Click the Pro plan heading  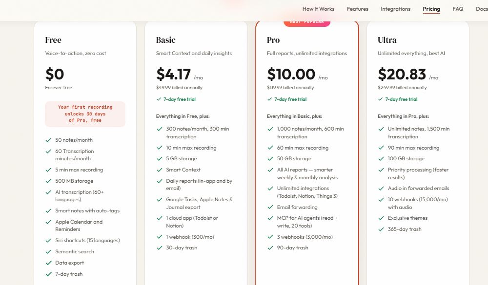[273, 40]
